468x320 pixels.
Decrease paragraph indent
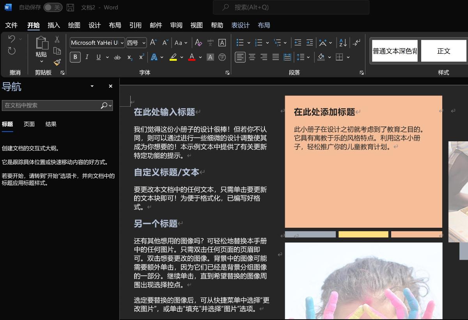click(x=298, y=42)
